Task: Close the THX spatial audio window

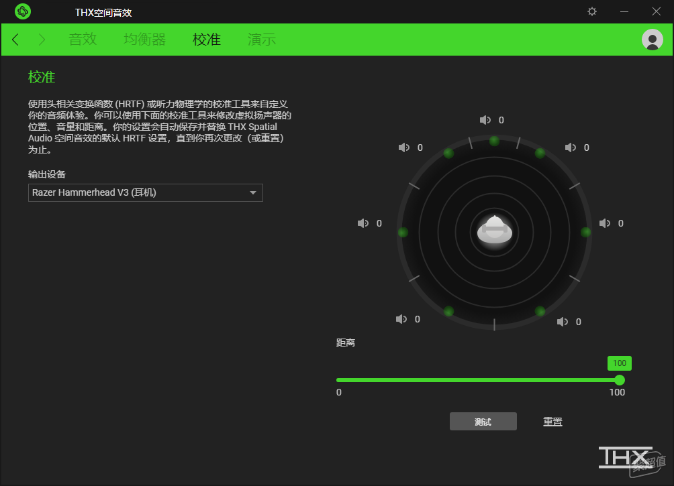Action: tap(656, 11)
